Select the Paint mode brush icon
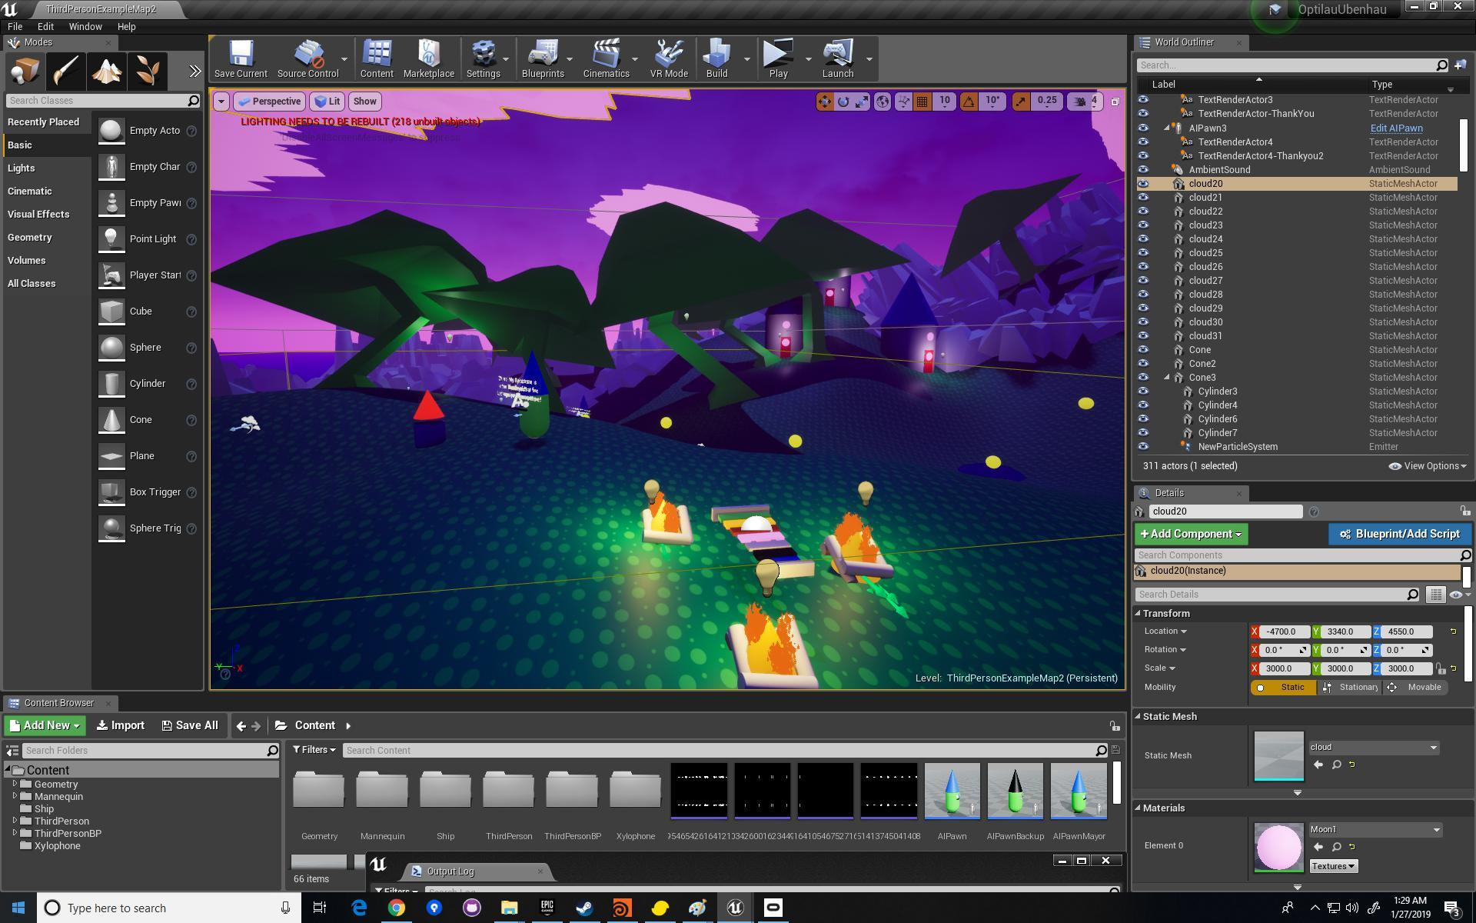 pyautogui.click(x=66, y=72)
